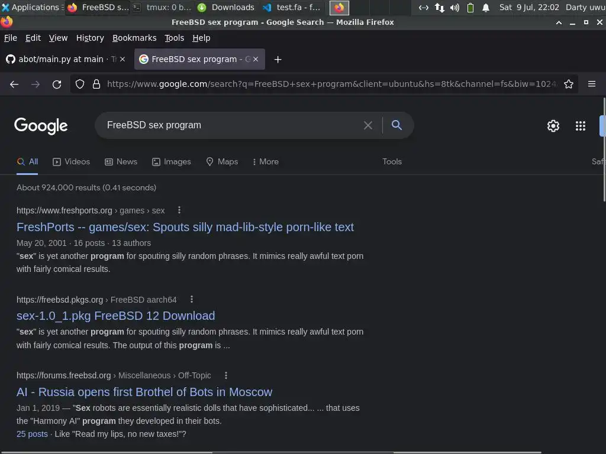Select FreeBSD sex program browser tab
The height and width of the screenshot is (454, 606).
point(195,59)
